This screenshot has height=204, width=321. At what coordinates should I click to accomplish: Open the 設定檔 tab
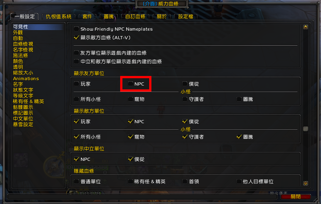coord(186,17)
